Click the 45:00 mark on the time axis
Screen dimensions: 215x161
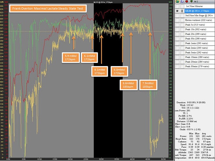148,159
